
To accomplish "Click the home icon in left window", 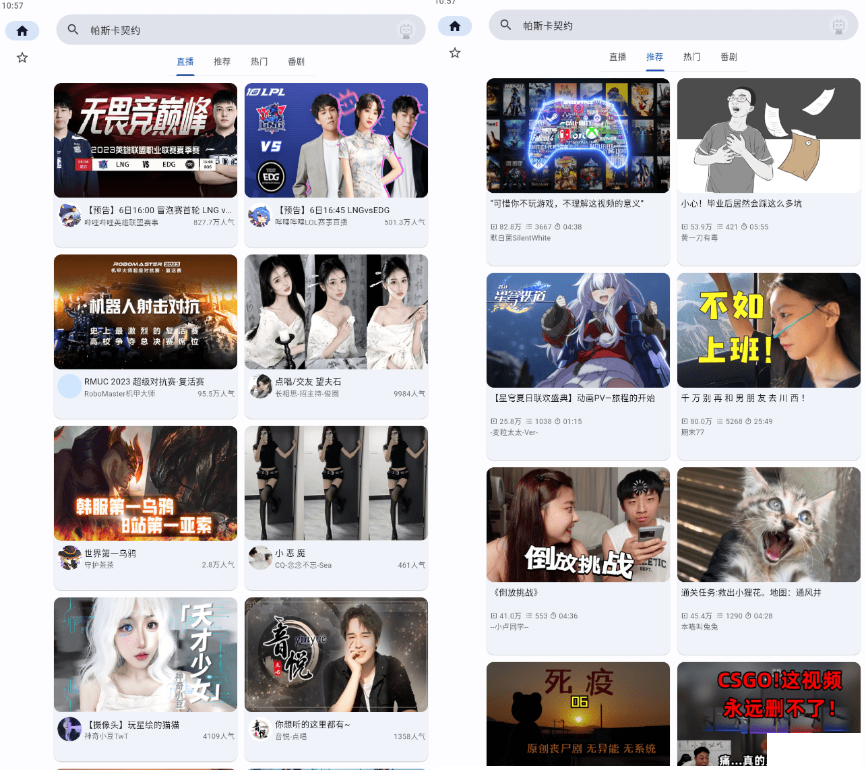I will tap(22, 30).
